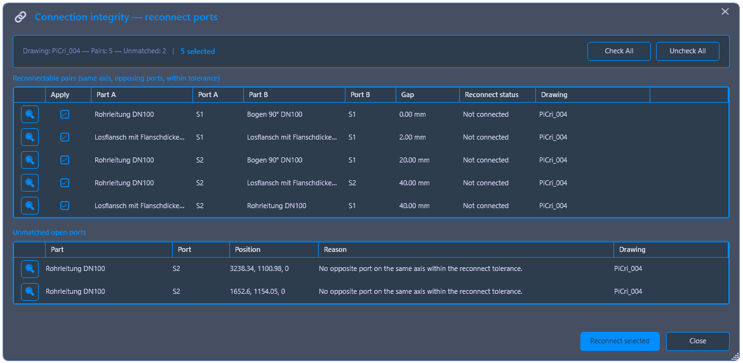
Task: Click position '3238.34, 1100.98, 0'
Action: point(259,268)
